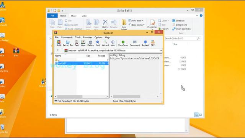
Task: Click Paste shortcut in ribbon
Action: click(73, 29)
